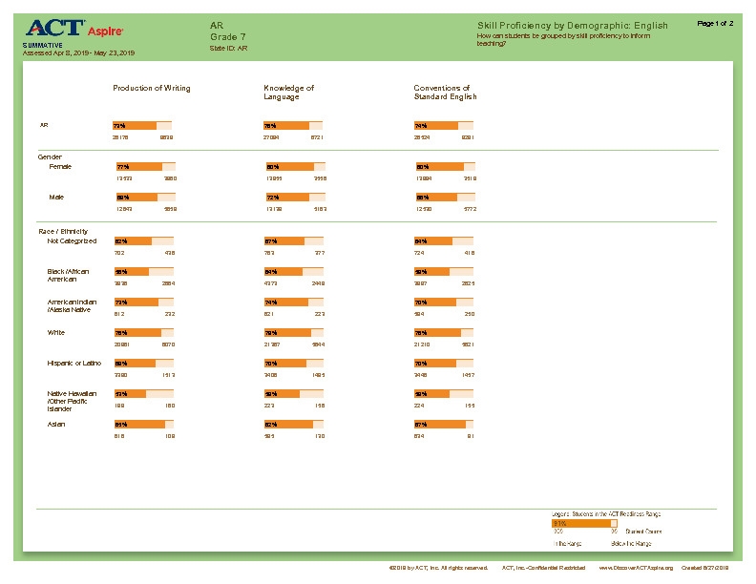The height and width of the screenshot is (584, 756).
Task: Click the legend's orange 91% sample bar
Action: click(x=581, y=523)
